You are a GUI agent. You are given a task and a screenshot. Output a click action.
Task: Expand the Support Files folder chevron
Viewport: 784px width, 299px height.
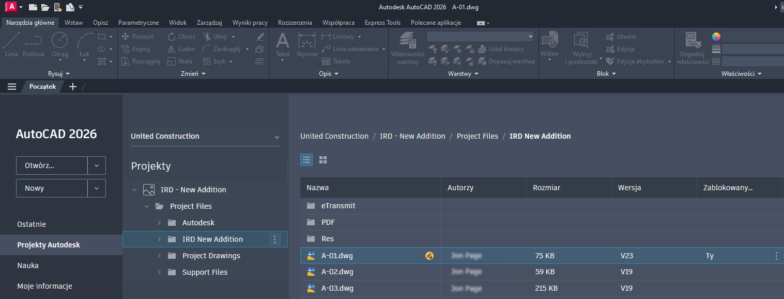(x=159, y=272)
